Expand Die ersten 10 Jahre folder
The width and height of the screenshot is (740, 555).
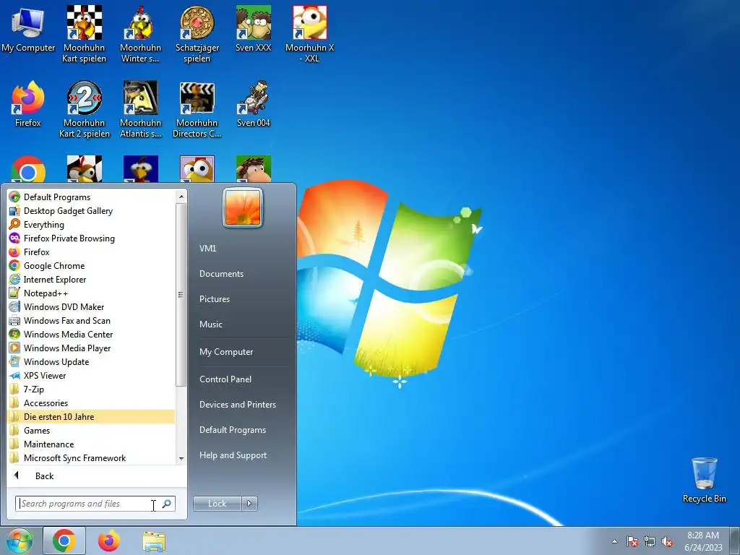pyautogui.click(x=90, y=416)
